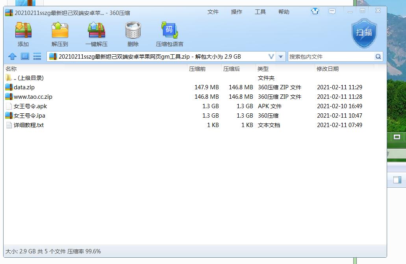Open the 工具 (Tools) menu
This screenshot has width=406, height=264.
tap(260, 12)
